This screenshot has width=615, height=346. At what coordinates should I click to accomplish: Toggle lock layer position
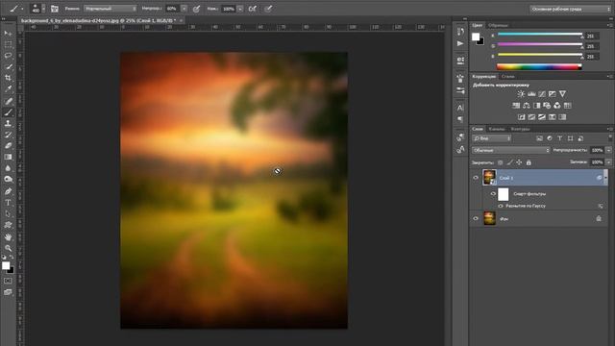click(519, 162)
